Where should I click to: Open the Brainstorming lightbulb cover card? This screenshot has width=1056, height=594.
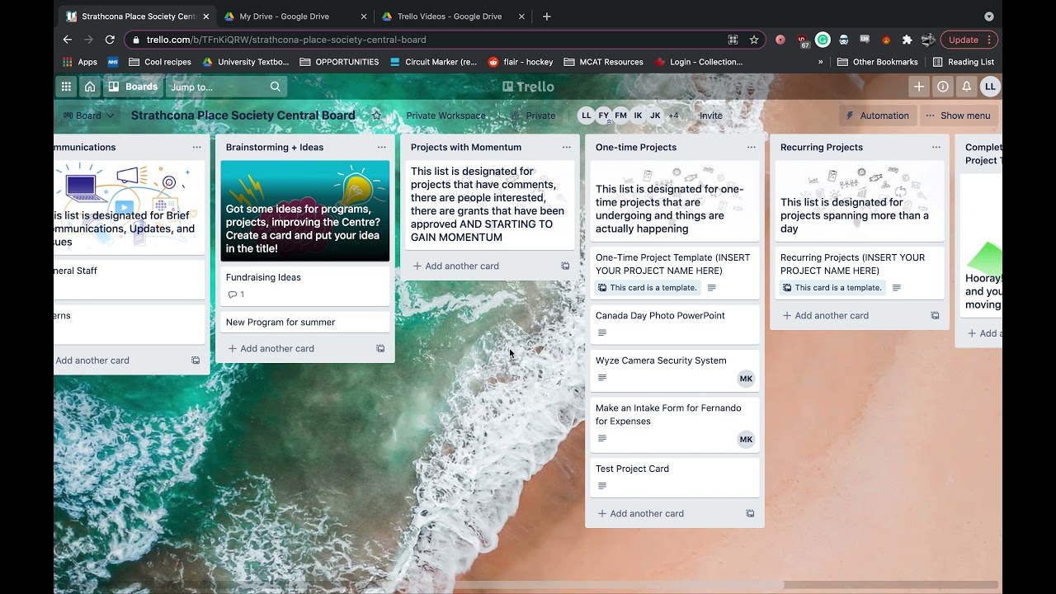coord(305,211)
